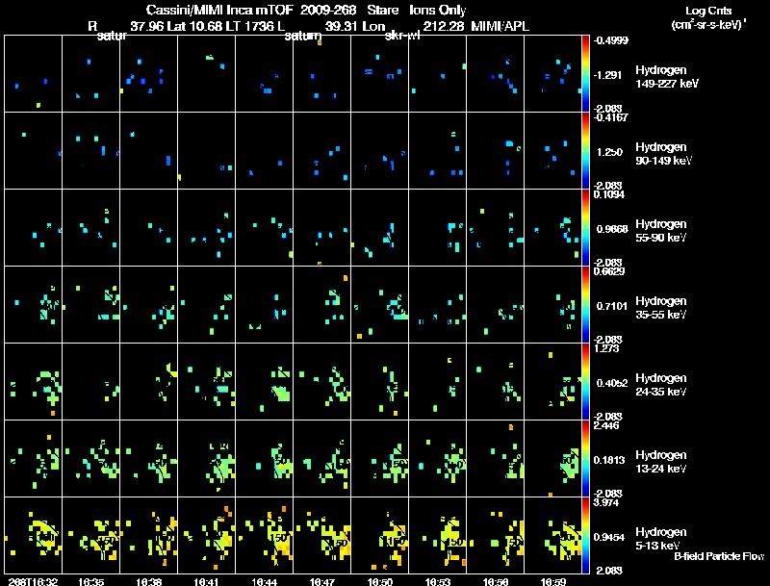
Task: Click the Hydrogen 5-13 keV color bar
Action: [x=585, y=535]
